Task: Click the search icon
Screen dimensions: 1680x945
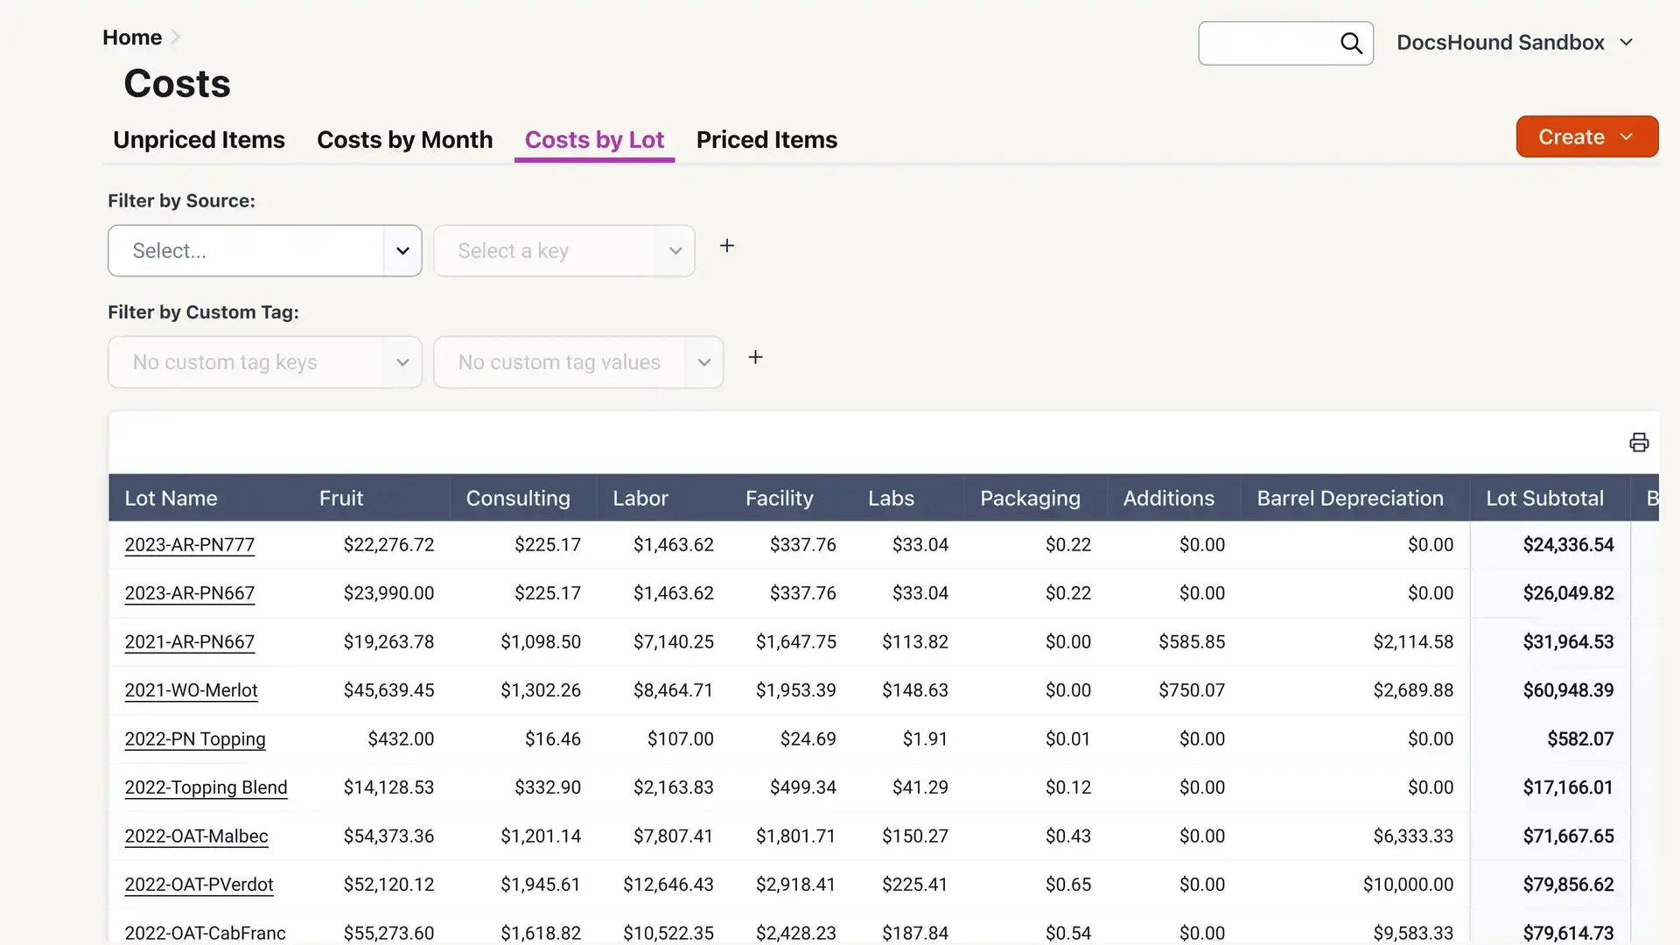Action: click(1350, 44)
